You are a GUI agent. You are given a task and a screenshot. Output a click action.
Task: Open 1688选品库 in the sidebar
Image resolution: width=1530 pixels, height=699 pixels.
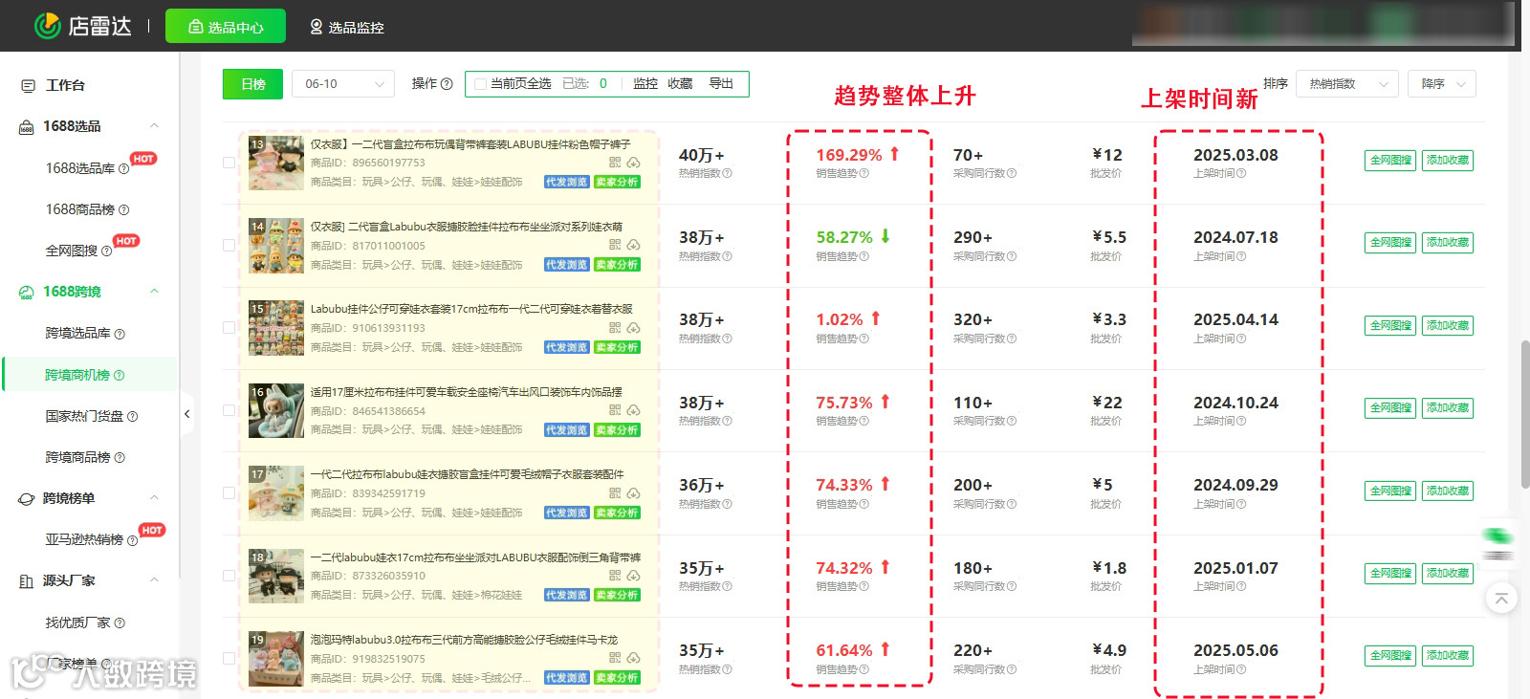point(80,168)
